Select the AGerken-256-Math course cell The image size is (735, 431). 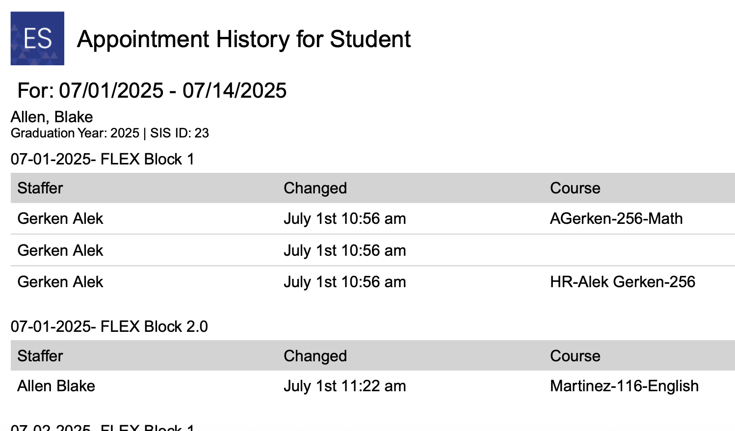[616, 218]
